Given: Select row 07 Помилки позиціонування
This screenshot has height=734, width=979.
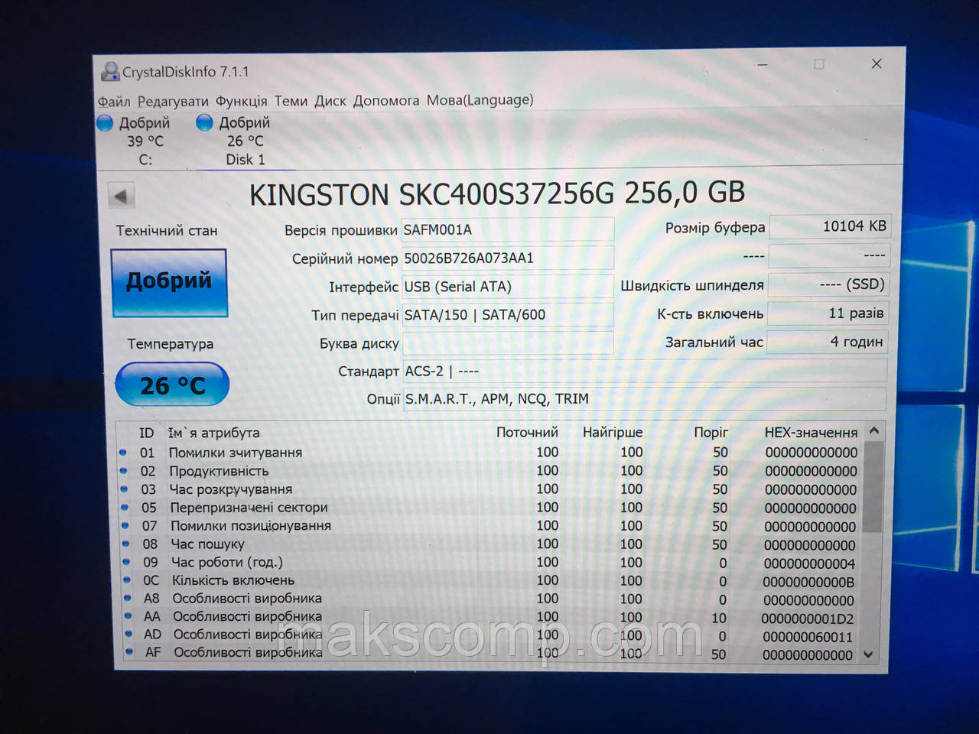Looking at the screenshot, I should click(489, 526).
